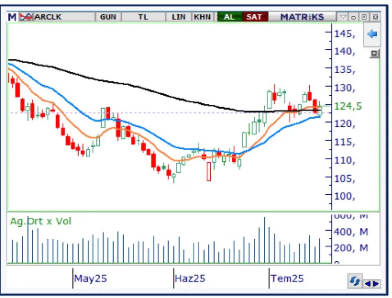The width and height of the screenshot is (392, 298).
Task: Move the chart right with the small right arrow
Action: point(376,284)
